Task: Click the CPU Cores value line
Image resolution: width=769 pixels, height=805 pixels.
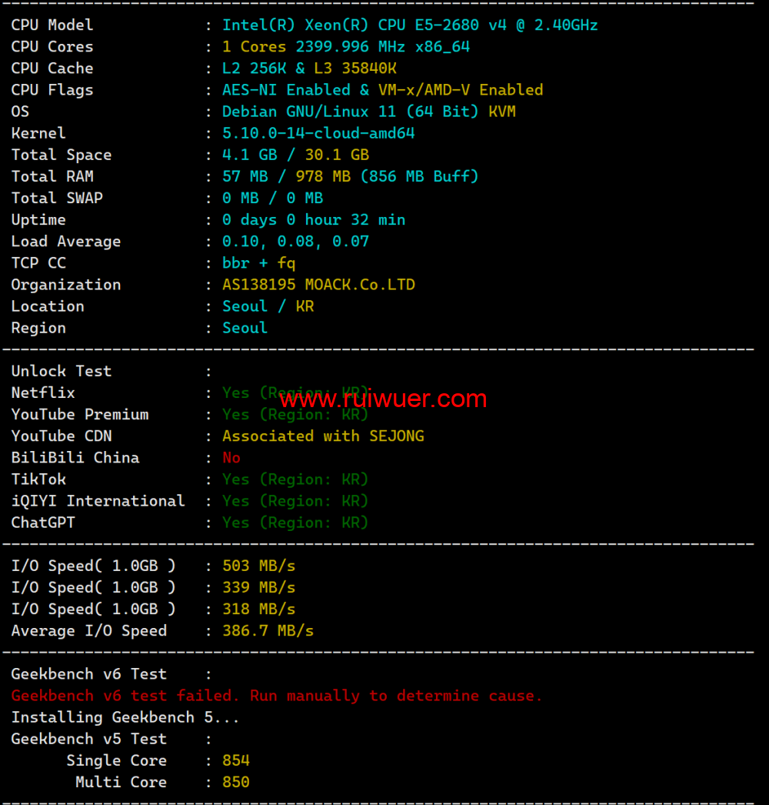Action: [346, 47]
